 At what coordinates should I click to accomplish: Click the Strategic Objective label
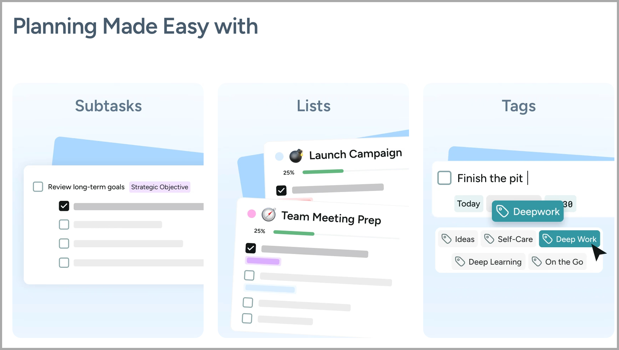tap(160, 187)
